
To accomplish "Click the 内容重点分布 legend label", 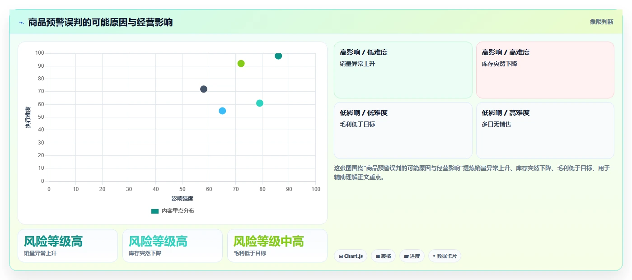I will point(178,211).
